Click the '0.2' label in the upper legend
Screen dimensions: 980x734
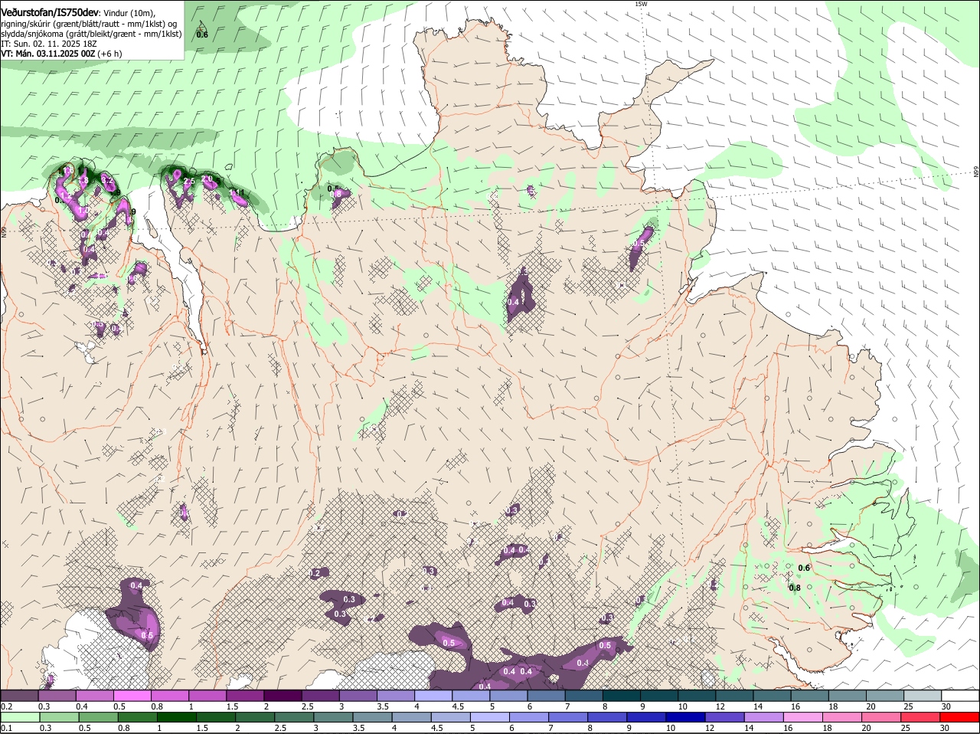(x=6, y=706)
